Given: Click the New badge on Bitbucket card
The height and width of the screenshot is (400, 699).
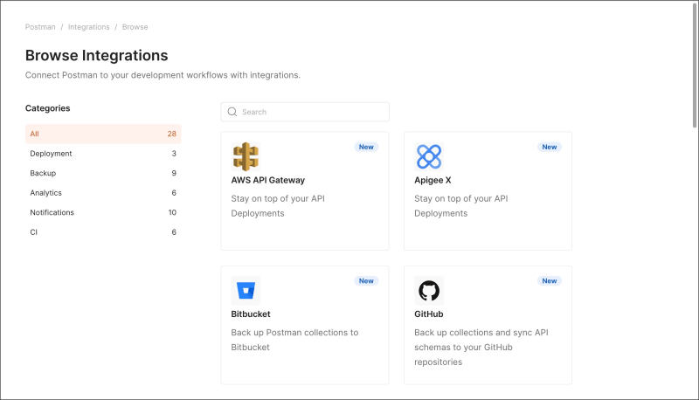Looking at the screenshot, I should [x=366, y=281].
